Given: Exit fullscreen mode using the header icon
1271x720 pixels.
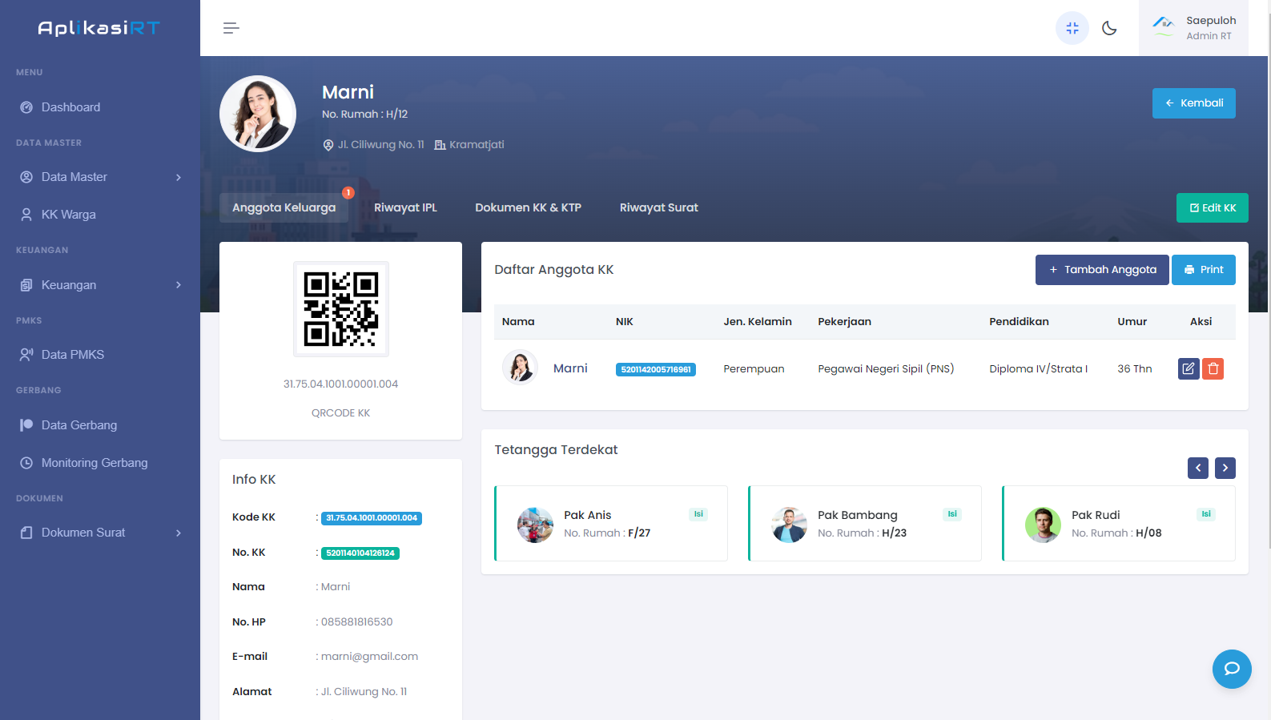Looking at the screenshot, I should tap(1072, 28).
